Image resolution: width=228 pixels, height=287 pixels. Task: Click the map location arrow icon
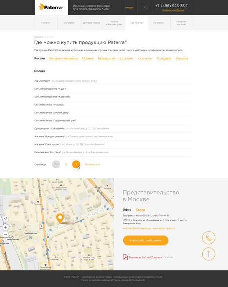6,219
